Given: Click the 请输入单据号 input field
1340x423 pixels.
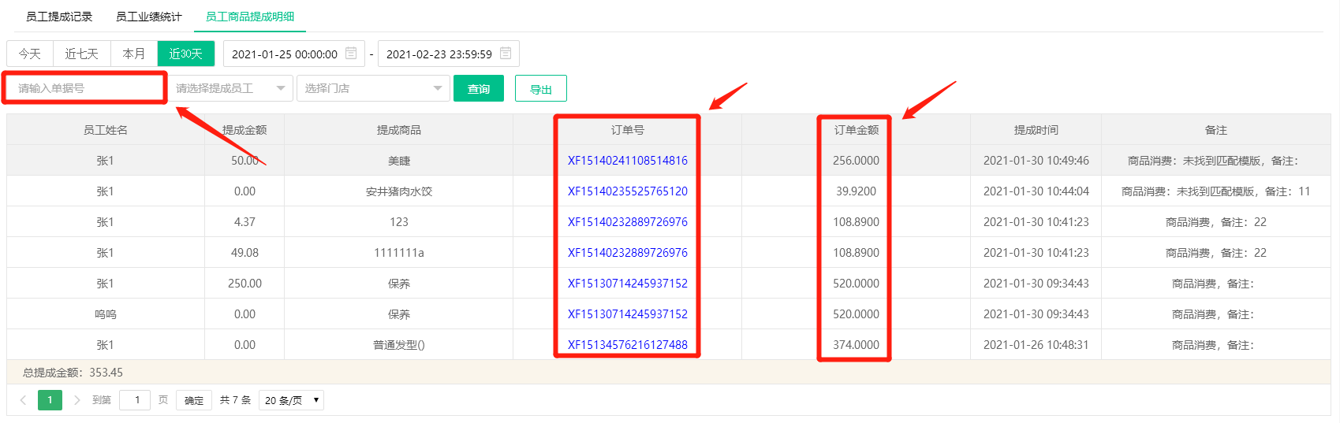Looking at the screenshot, I should (84, 88).
